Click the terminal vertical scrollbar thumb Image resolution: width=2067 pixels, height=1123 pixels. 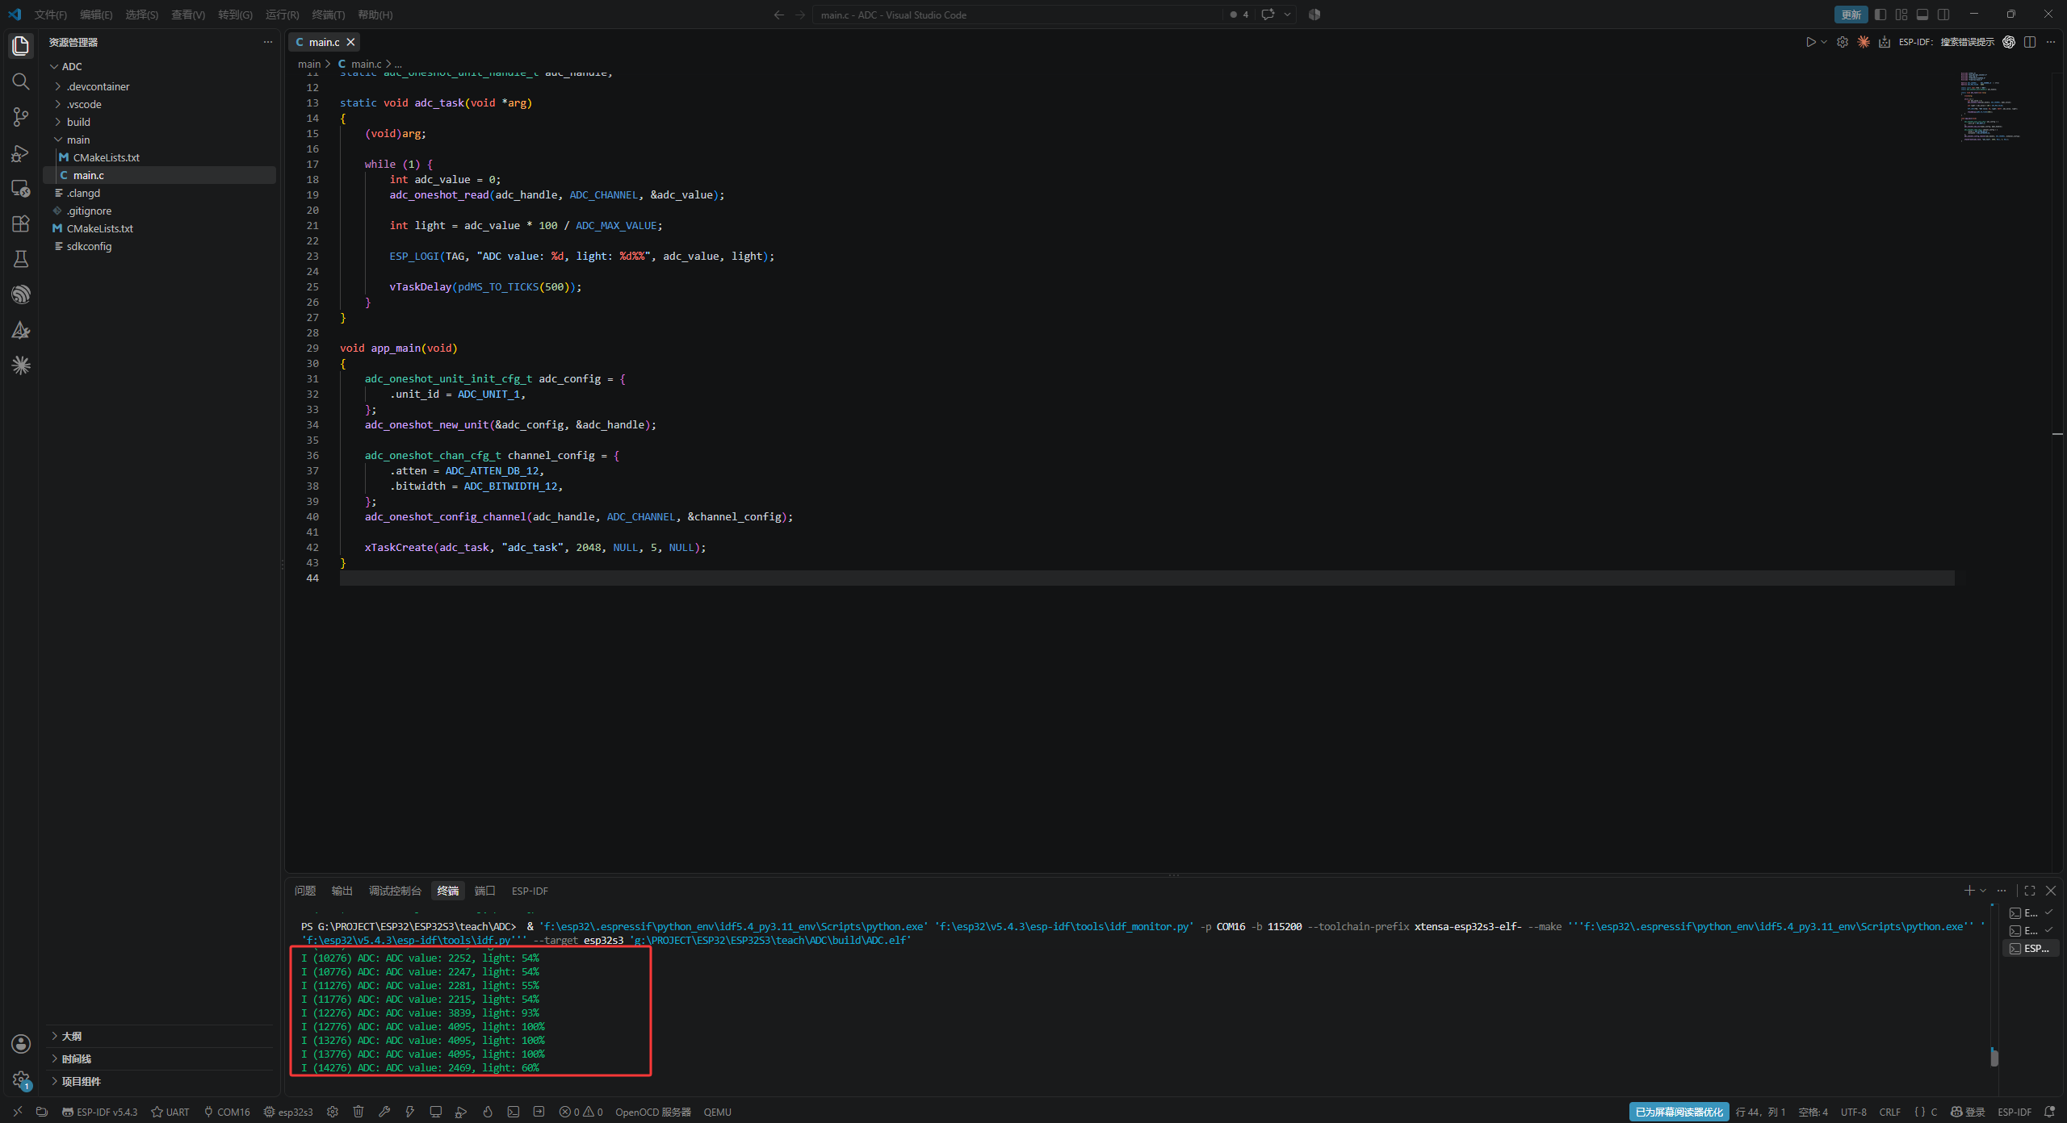1994,1057
